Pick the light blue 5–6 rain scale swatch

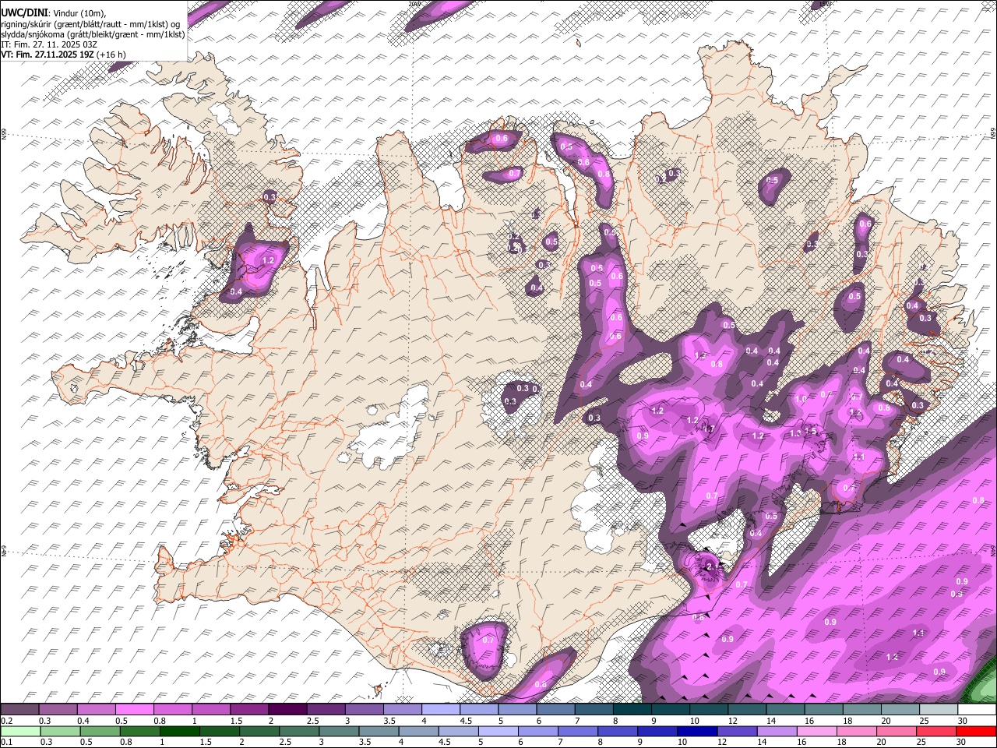498,731
